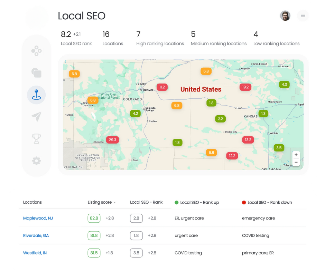
Task: Click the Local SEO - Rank column header
Action: [146, 202]
